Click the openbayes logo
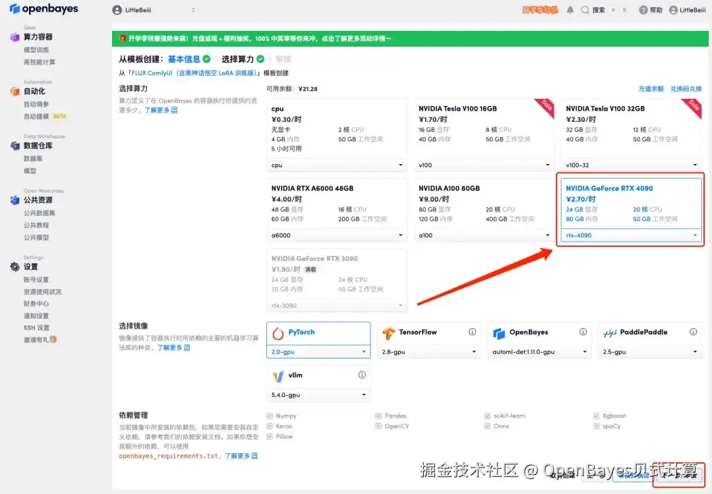Screen dimensions: 712x494 (44, 9)
